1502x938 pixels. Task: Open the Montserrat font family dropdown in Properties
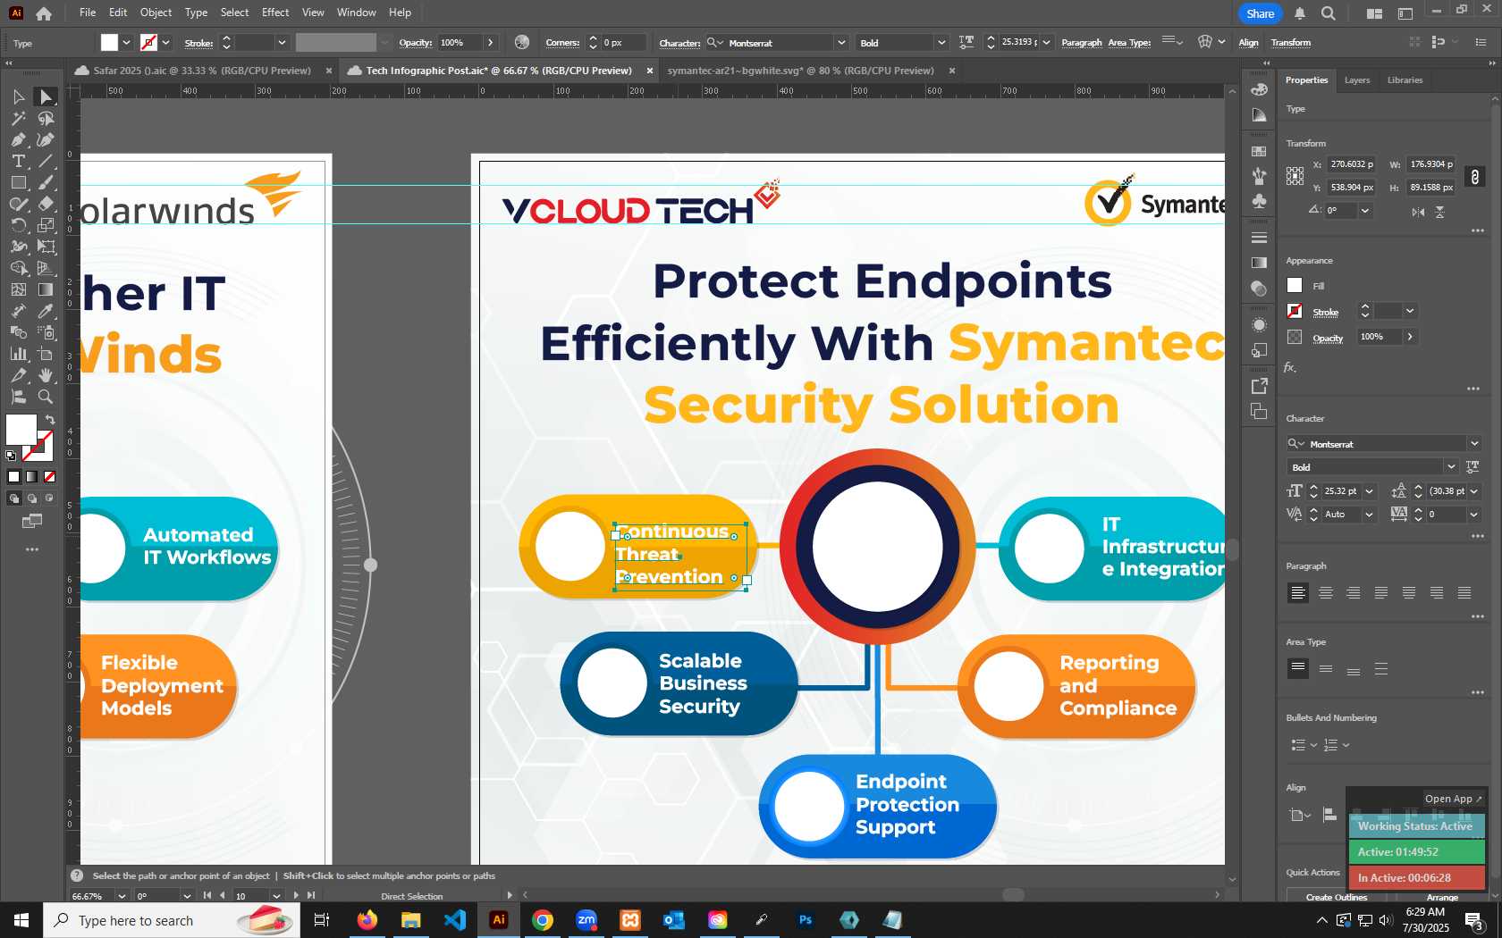pos(1474,444)
